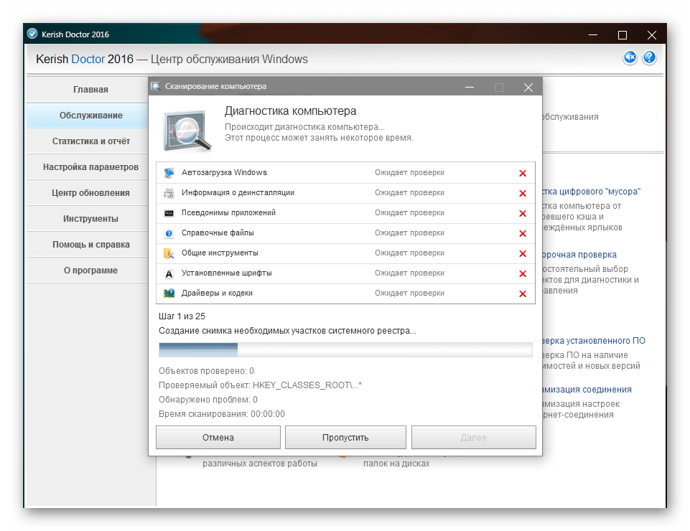Image resolution: width=690 pixels, height=531 pixels.
Task: Click the Справочные файлы question icon
Action: 169,234
